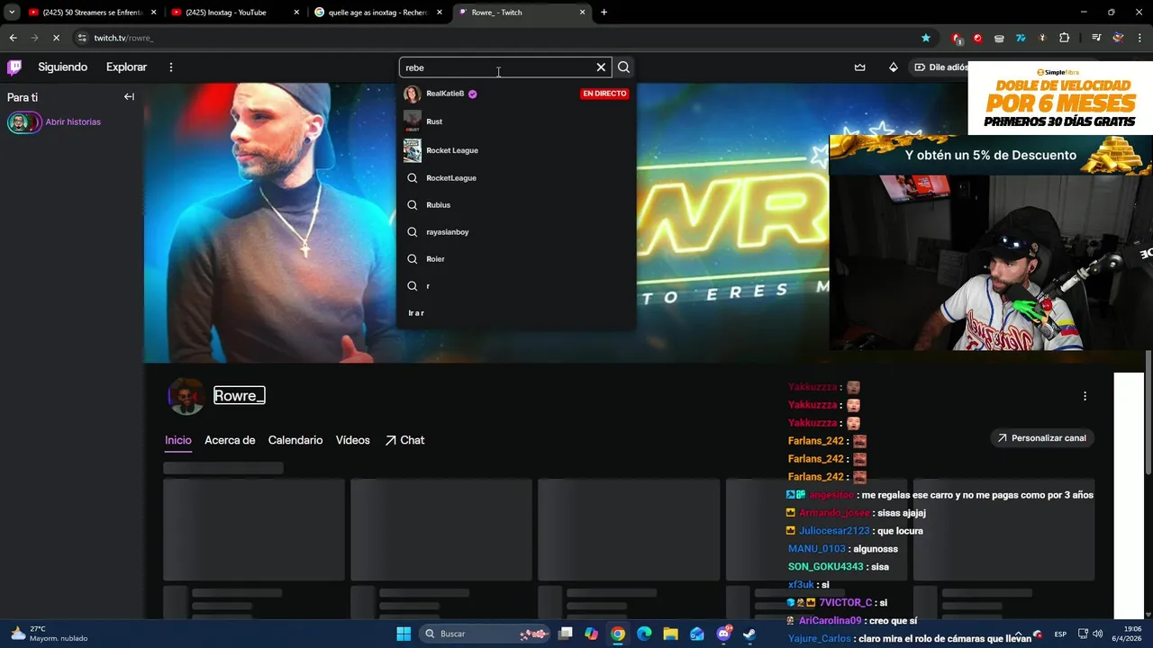The image size is (1153, 648).
Task: Open Steam from taskbar
Action: pyautogui.click(x=749, y=634)
